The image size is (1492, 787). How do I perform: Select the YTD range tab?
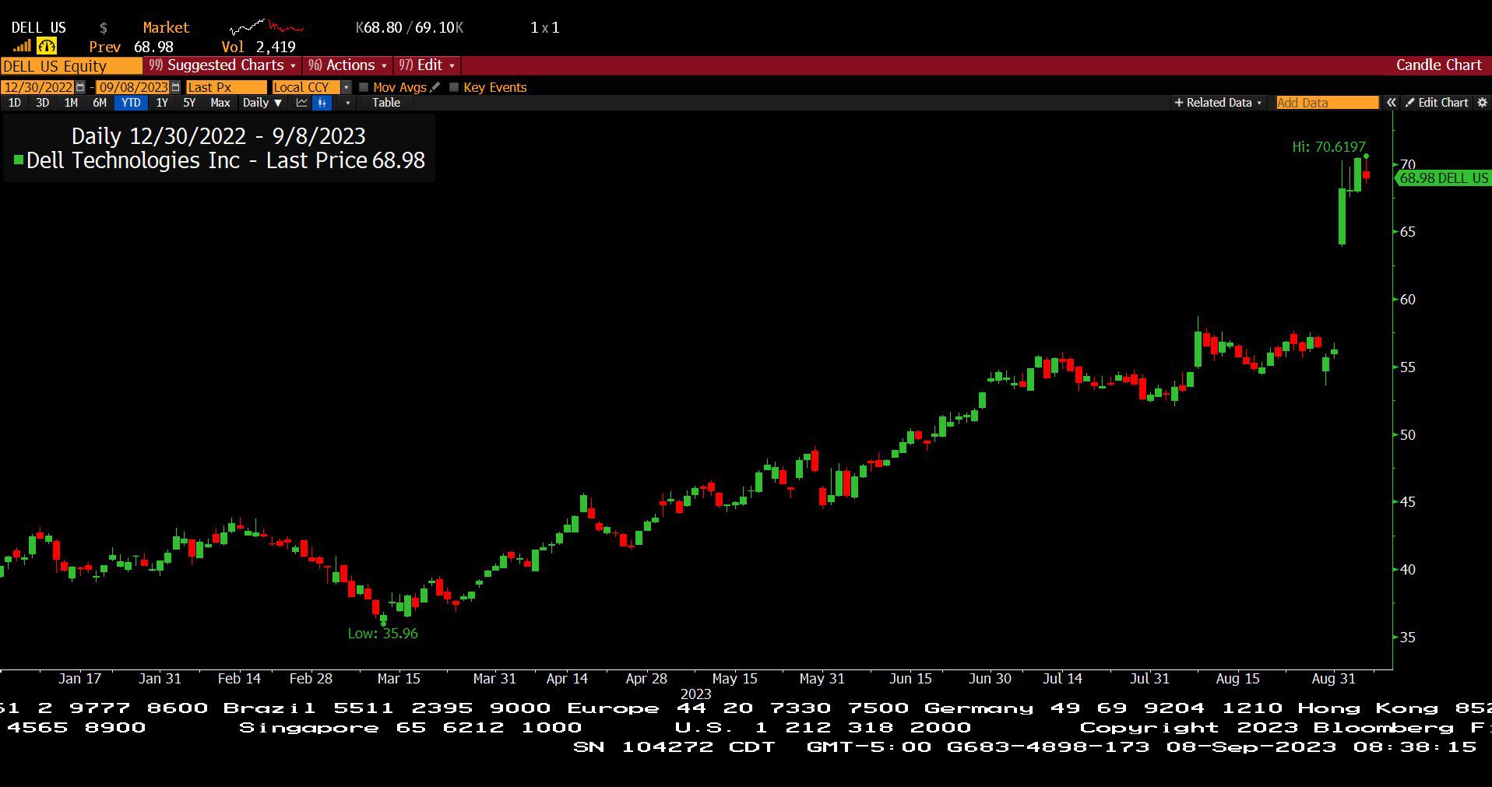[131, 103]
